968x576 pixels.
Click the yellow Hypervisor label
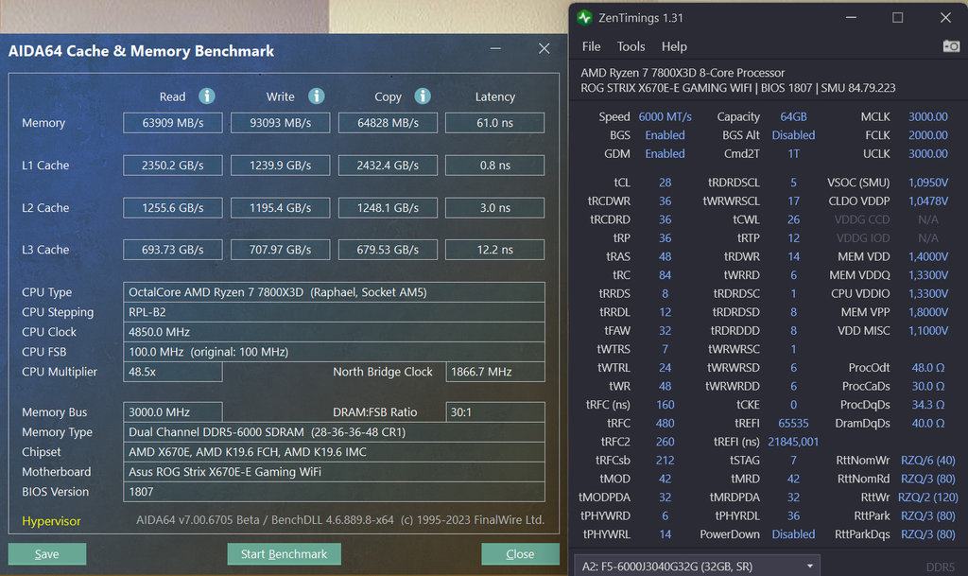51,521
